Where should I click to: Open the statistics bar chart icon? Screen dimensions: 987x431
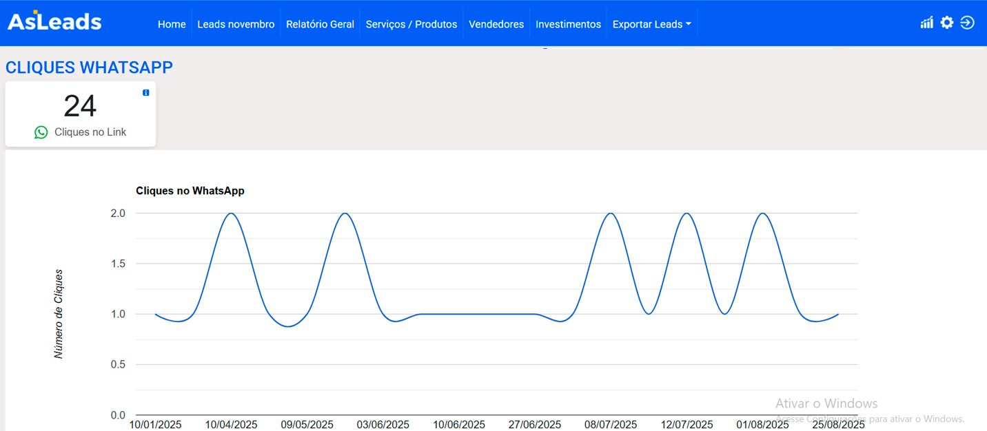coord(926,23)
